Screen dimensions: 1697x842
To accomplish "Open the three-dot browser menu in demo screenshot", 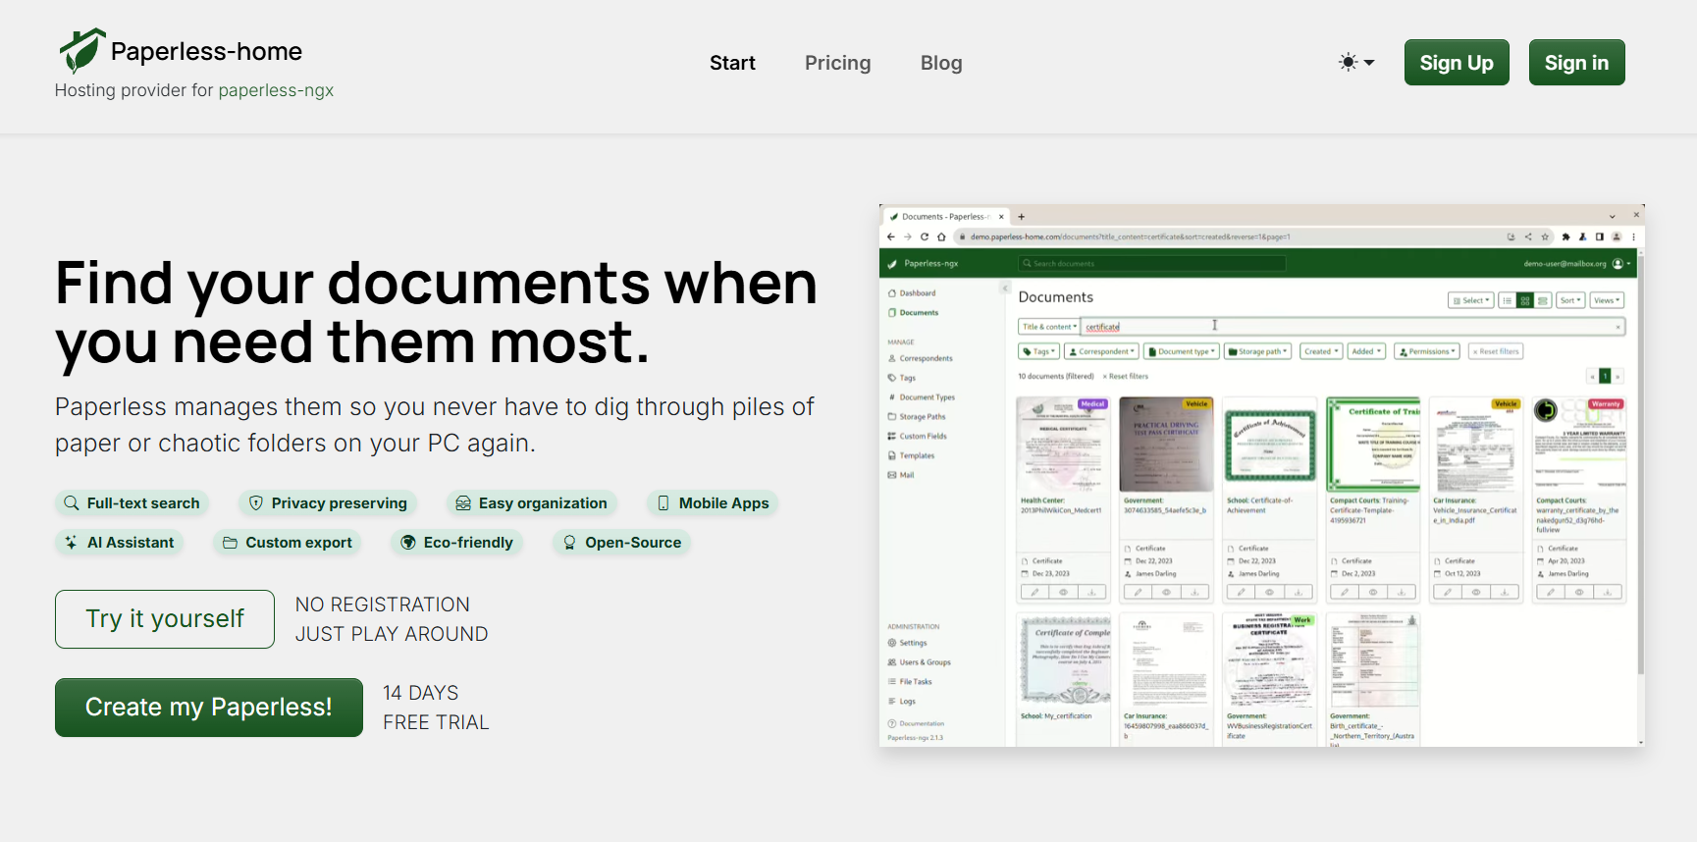I will (x=1633, y=237).
